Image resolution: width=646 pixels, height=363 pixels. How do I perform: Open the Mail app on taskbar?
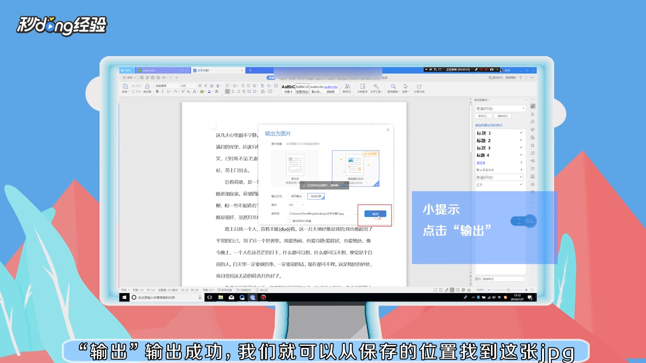coord(232,297)
